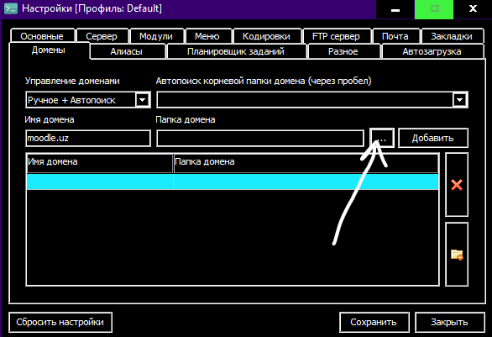Switch to the Сервер tab
The image size is (492, 337).
click(102, 36)
